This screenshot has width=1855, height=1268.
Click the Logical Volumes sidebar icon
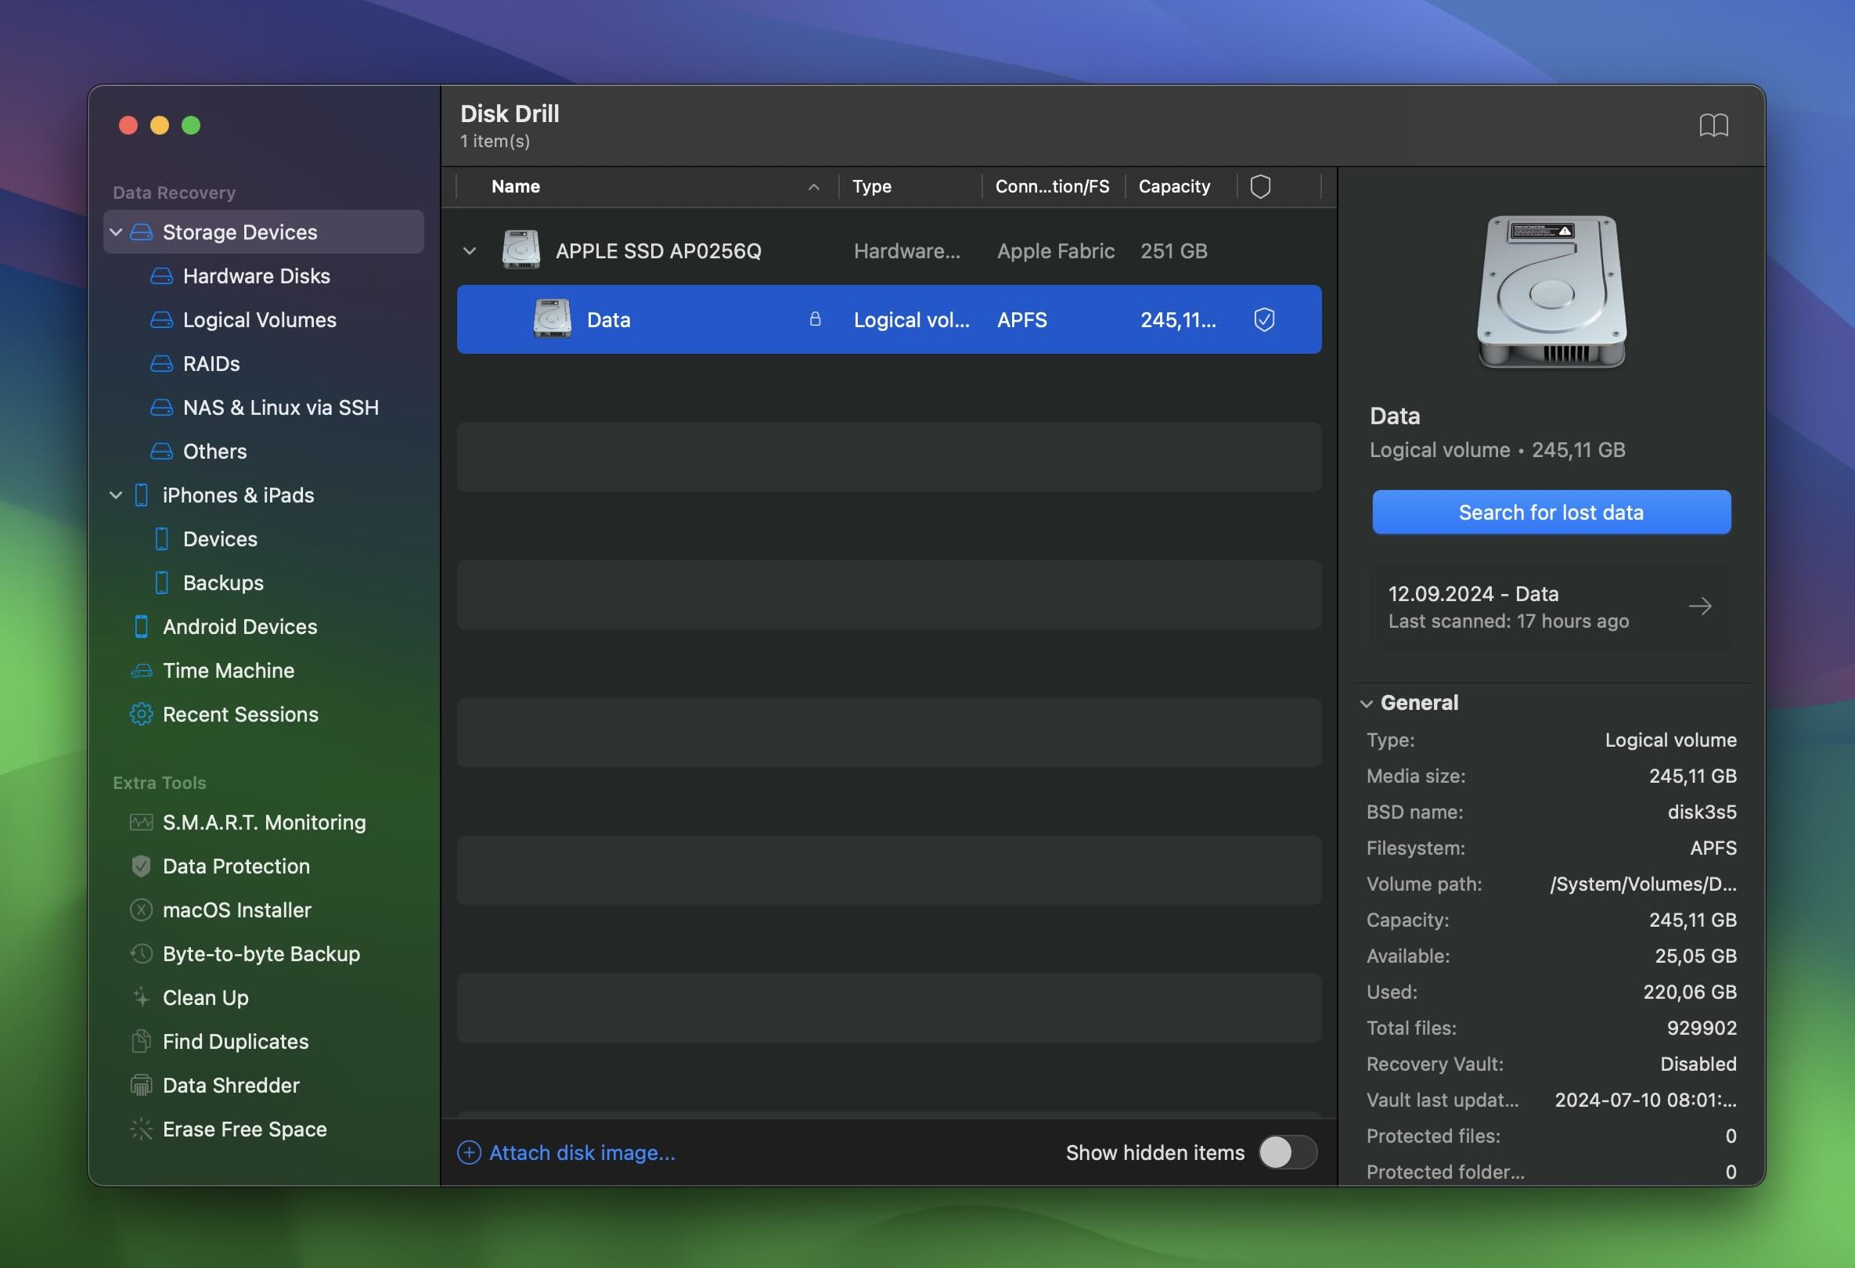coord(161,320)
